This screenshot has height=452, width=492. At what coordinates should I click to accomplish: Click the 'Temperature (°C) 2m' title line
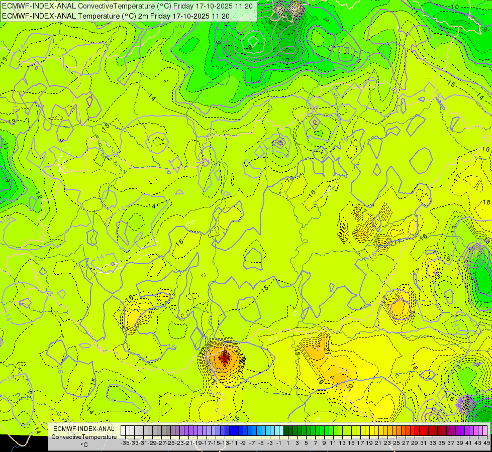[x=116, y=16]
